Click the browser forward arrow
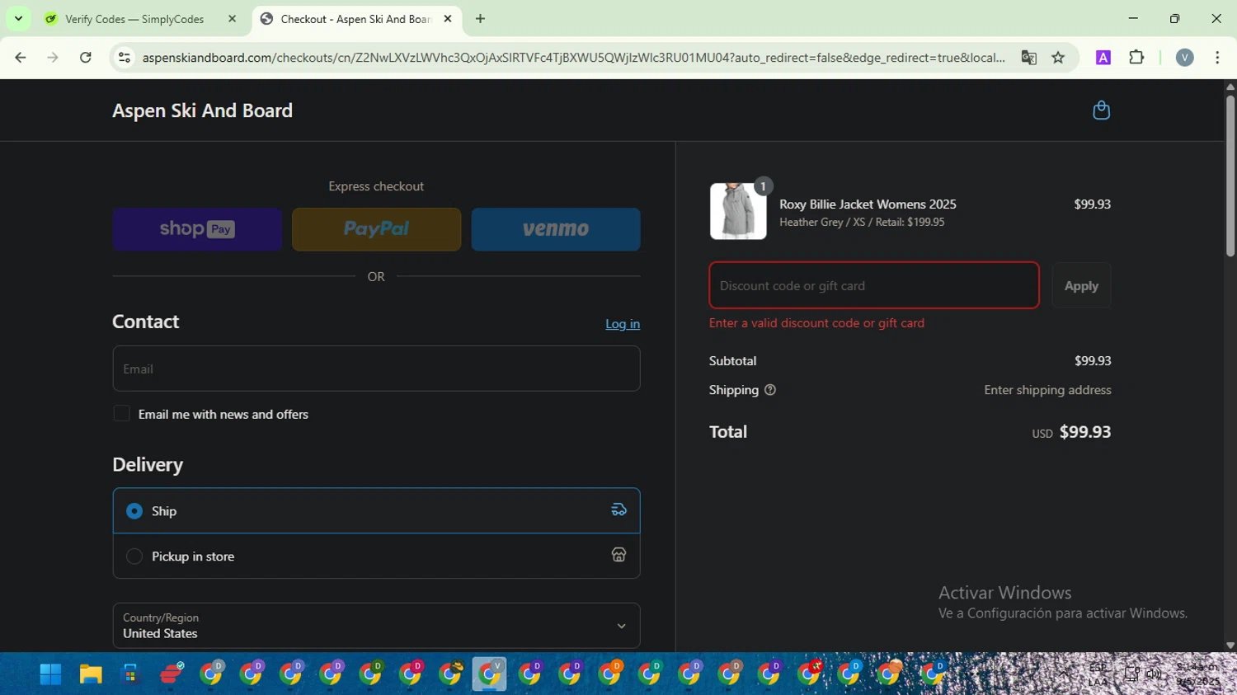 pyautogui.click(x=53, y=58)
